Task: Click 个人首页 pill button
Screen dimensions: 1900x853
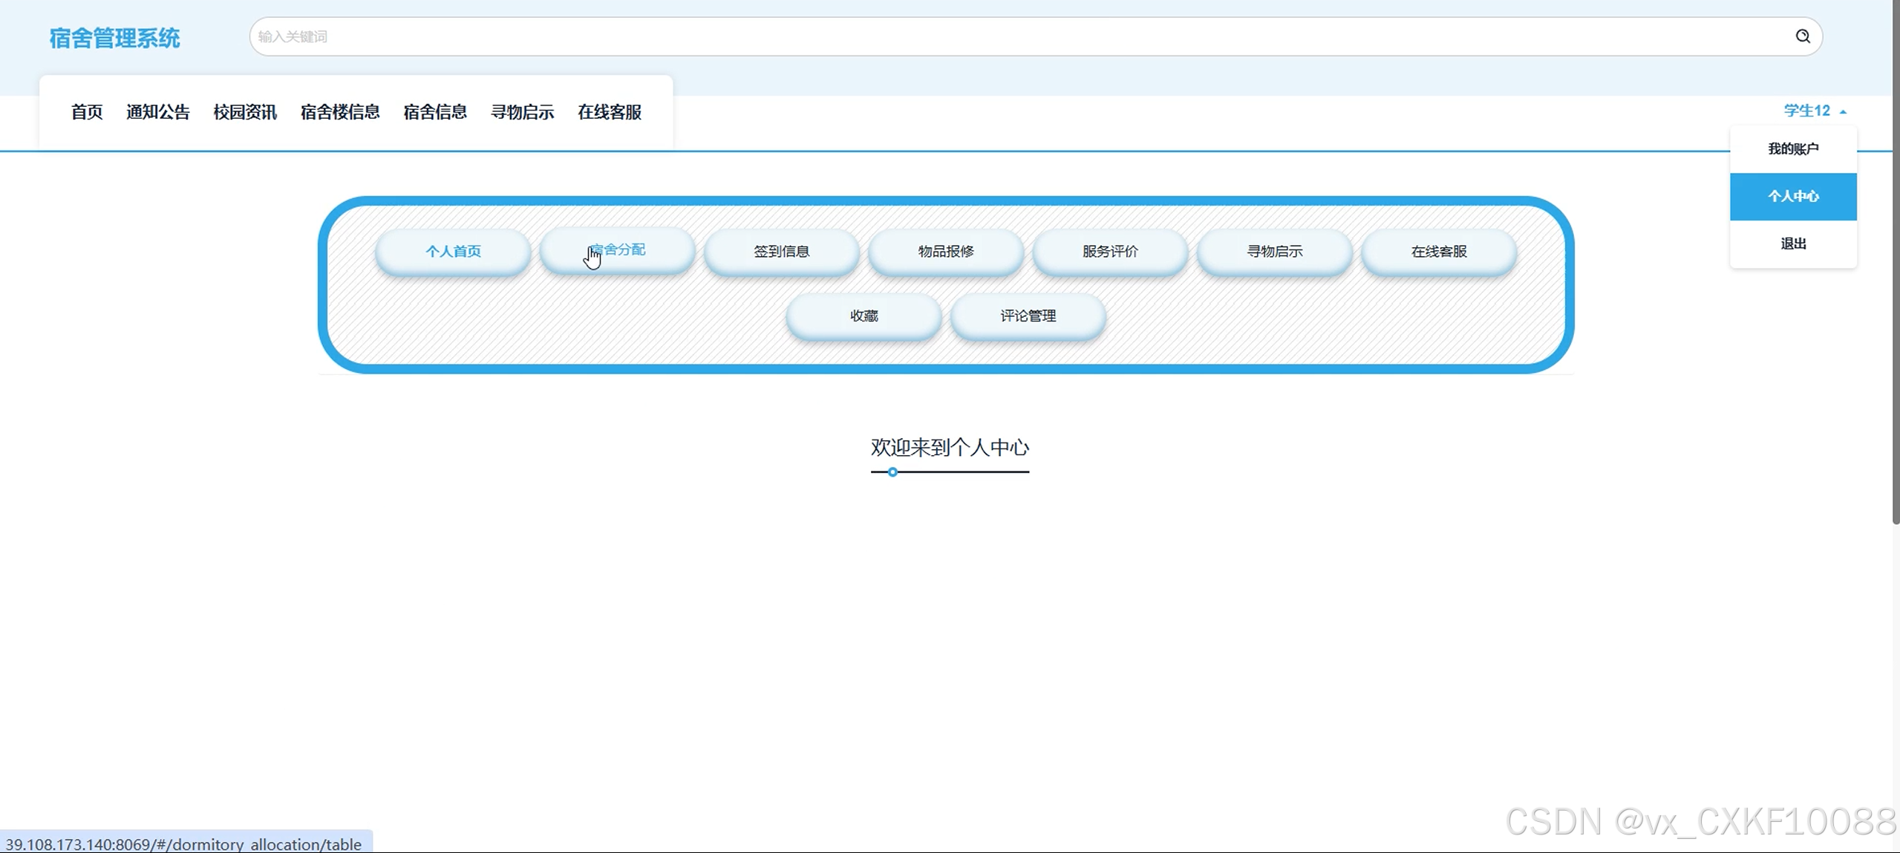Action: (x=453, y=252)
